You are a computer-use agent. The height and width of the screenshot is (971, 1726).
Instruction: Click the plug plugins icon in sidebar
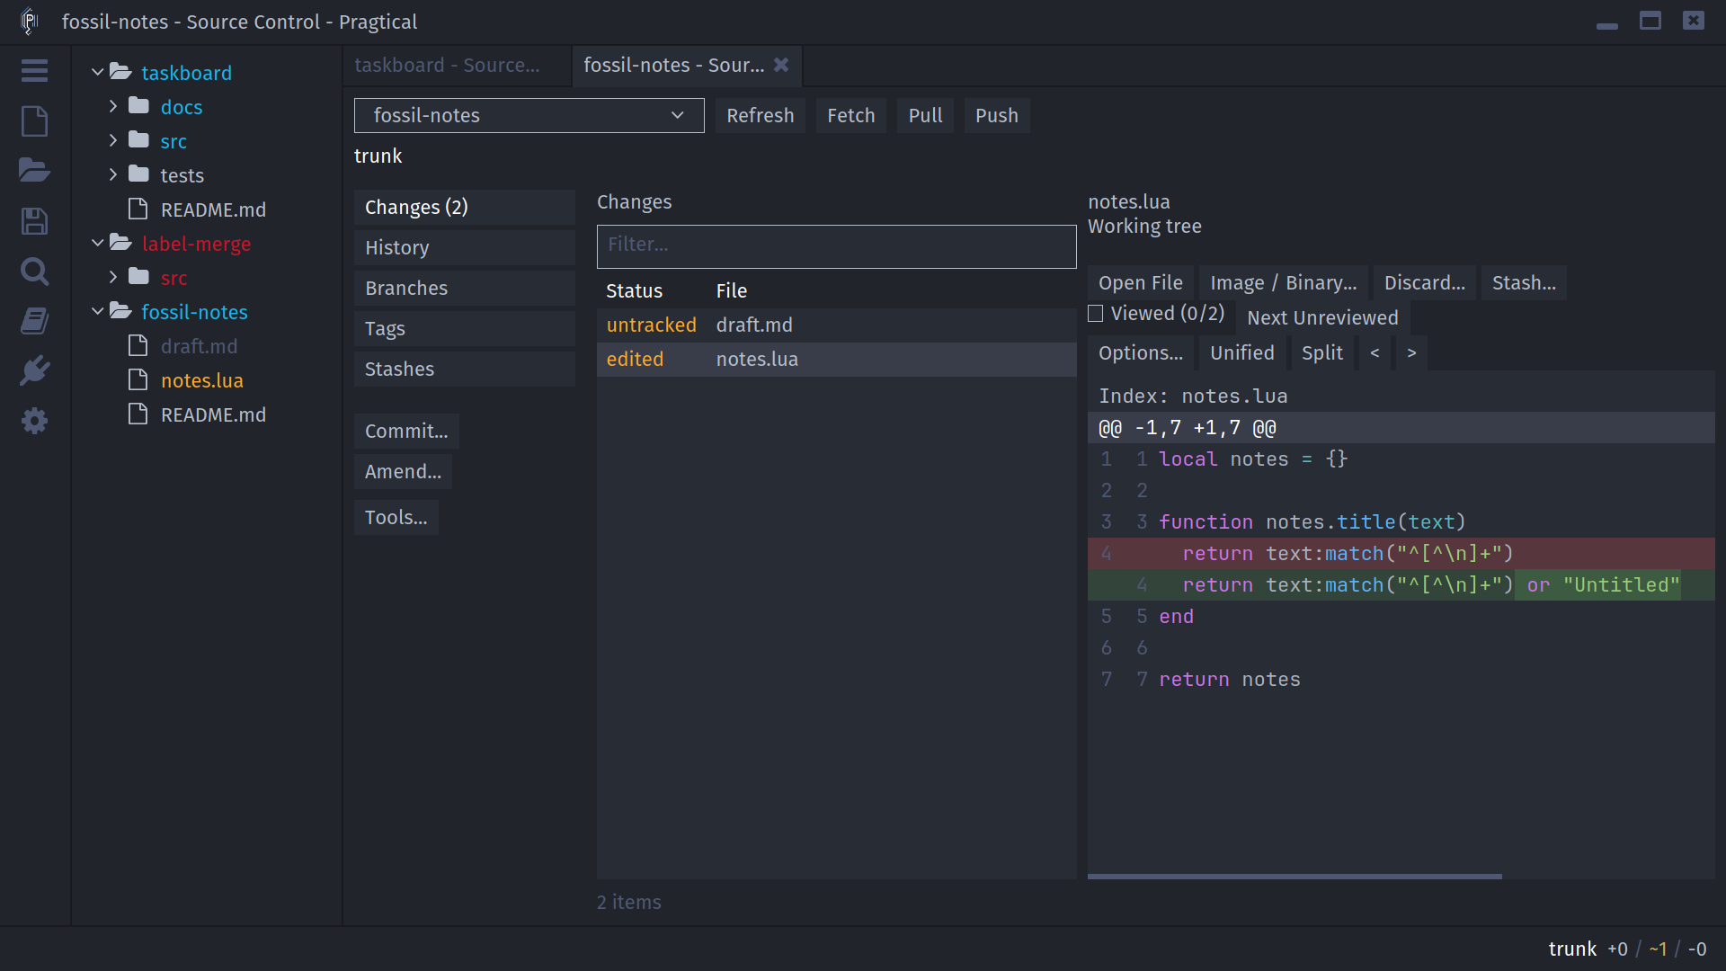pyautogui.click(x=34, y=370)
